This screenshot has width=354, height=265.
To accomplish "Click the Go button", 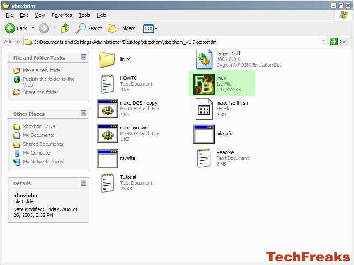I will 338,42.
